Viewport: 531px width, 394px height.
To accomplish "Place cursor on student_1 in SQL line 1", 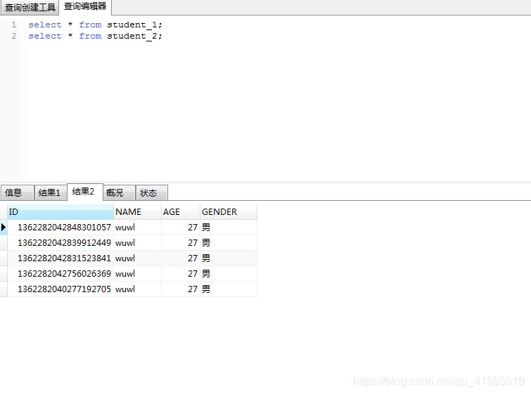I will pyautogui.click(x=132, y=25).
